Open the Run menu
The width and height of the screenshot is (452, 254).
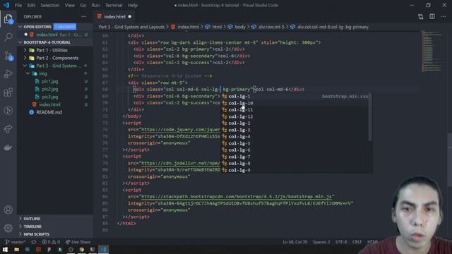click(x=95, y=5)
